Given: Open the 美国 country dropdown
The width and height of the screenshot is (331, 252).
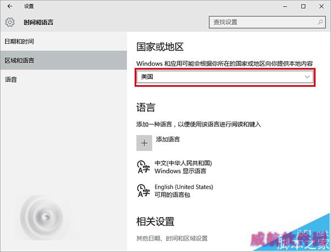Looking at the screenshot, I should click(225, 77).
